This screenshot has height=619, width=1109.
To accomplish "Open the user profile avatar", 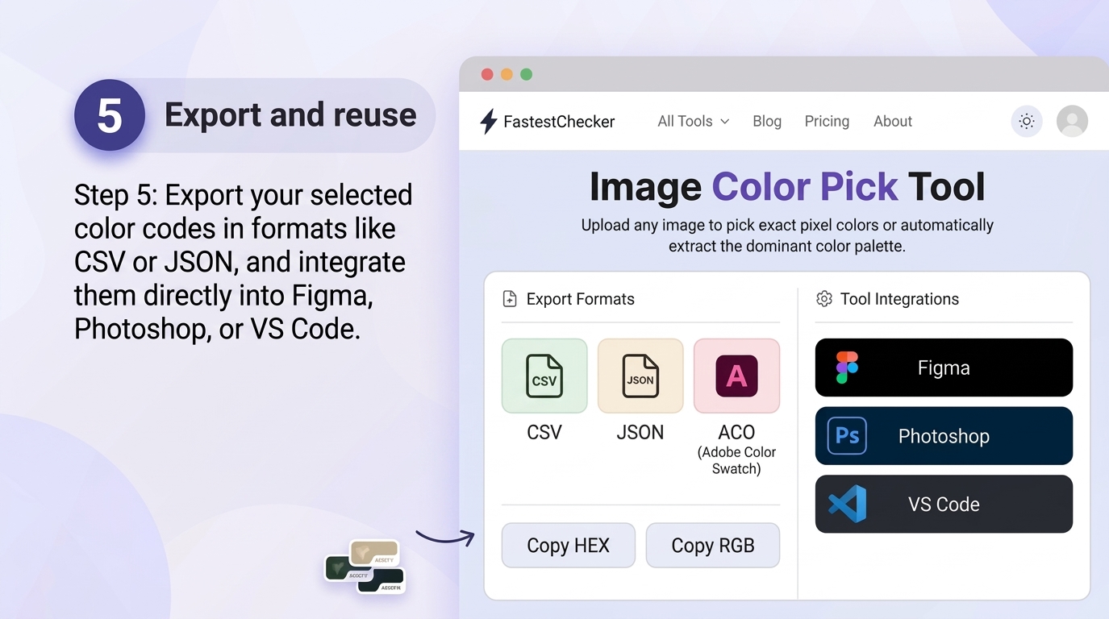I will tap(1072, 122).
